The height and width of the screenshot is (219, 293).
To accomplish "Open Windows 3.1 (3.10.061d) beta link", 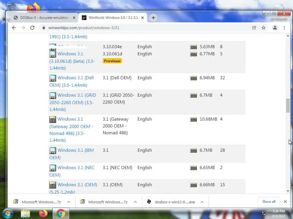I will (72, 61).
